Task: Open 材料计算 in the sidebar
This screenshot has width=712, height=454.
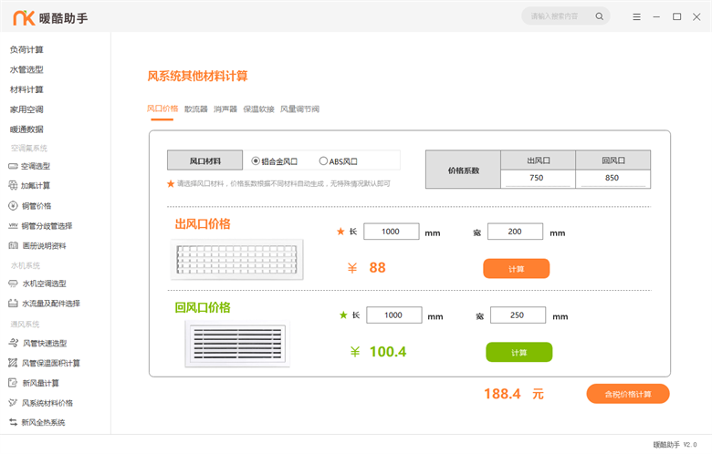Action: pos(26,89)
